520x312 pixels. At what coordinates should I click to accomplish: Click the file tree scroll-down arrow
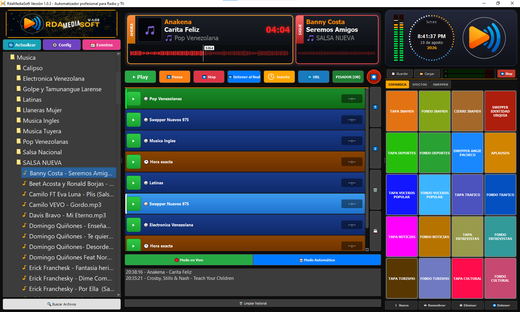[119, 295]
